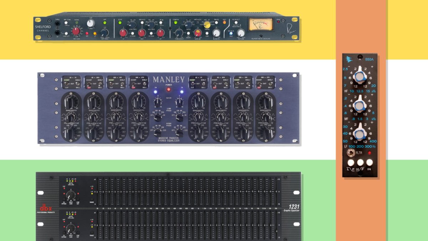This screenshot has height=241, width=428.
Task: Click the Peak LED on Shelford Channel
Action: (278, 22)
